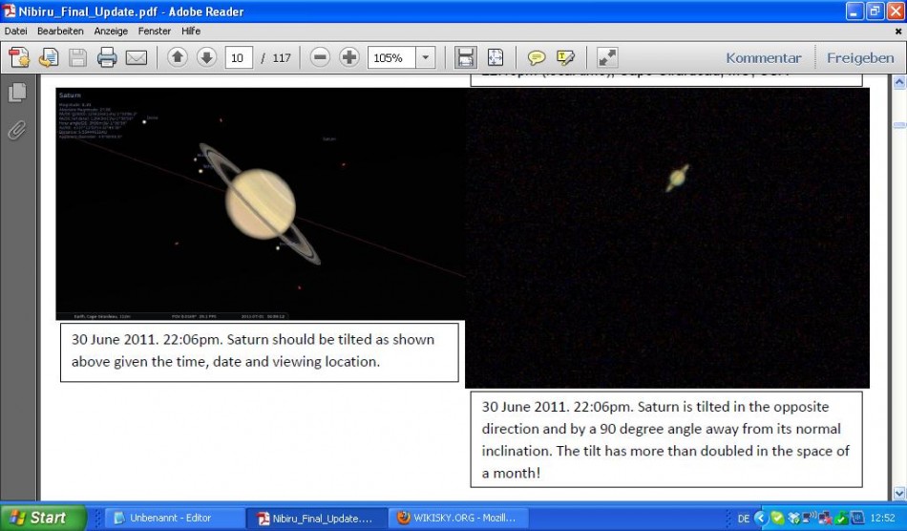Click the email envelope icon

click(x=137, y=57)
